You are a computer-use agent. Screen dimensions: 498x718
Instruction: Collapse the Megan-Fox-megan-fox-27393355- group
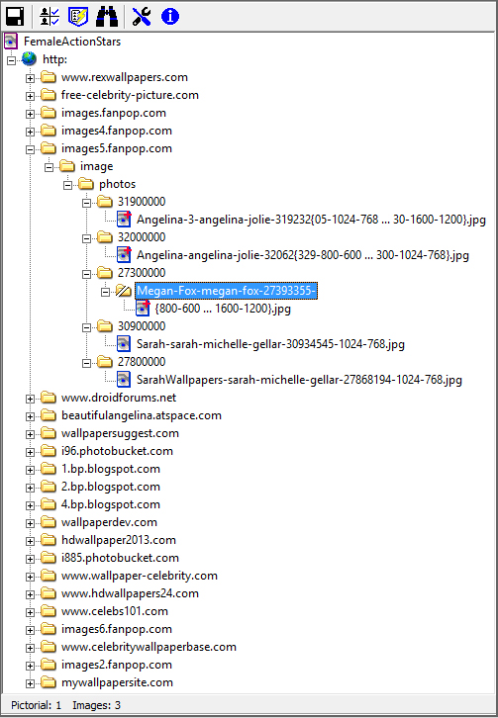[x=106, y=292]
